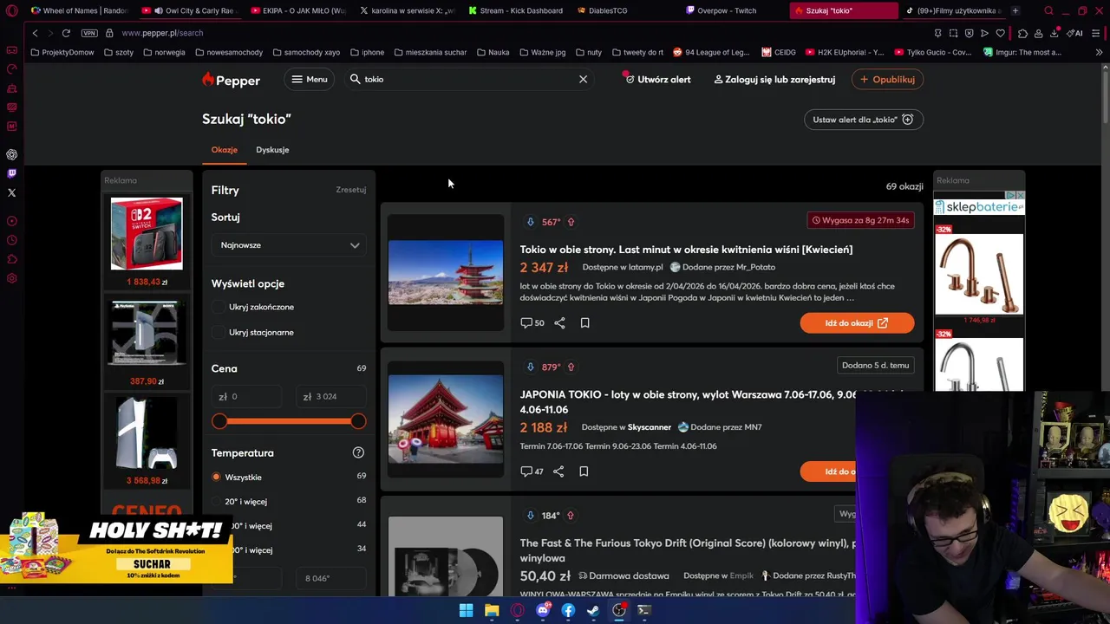
Task: Click Skyscanner merchant link
Action: pos(650,427)
